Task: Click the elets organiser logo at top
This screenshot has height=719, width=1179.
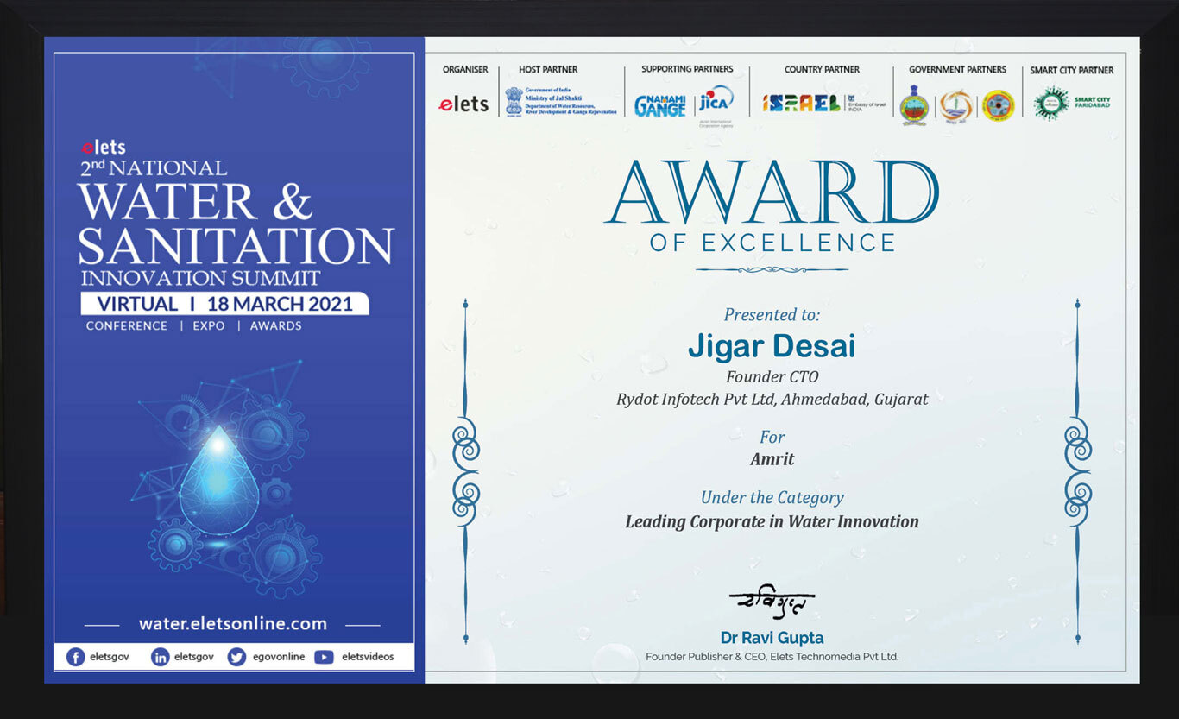Action: pos(464,104)
